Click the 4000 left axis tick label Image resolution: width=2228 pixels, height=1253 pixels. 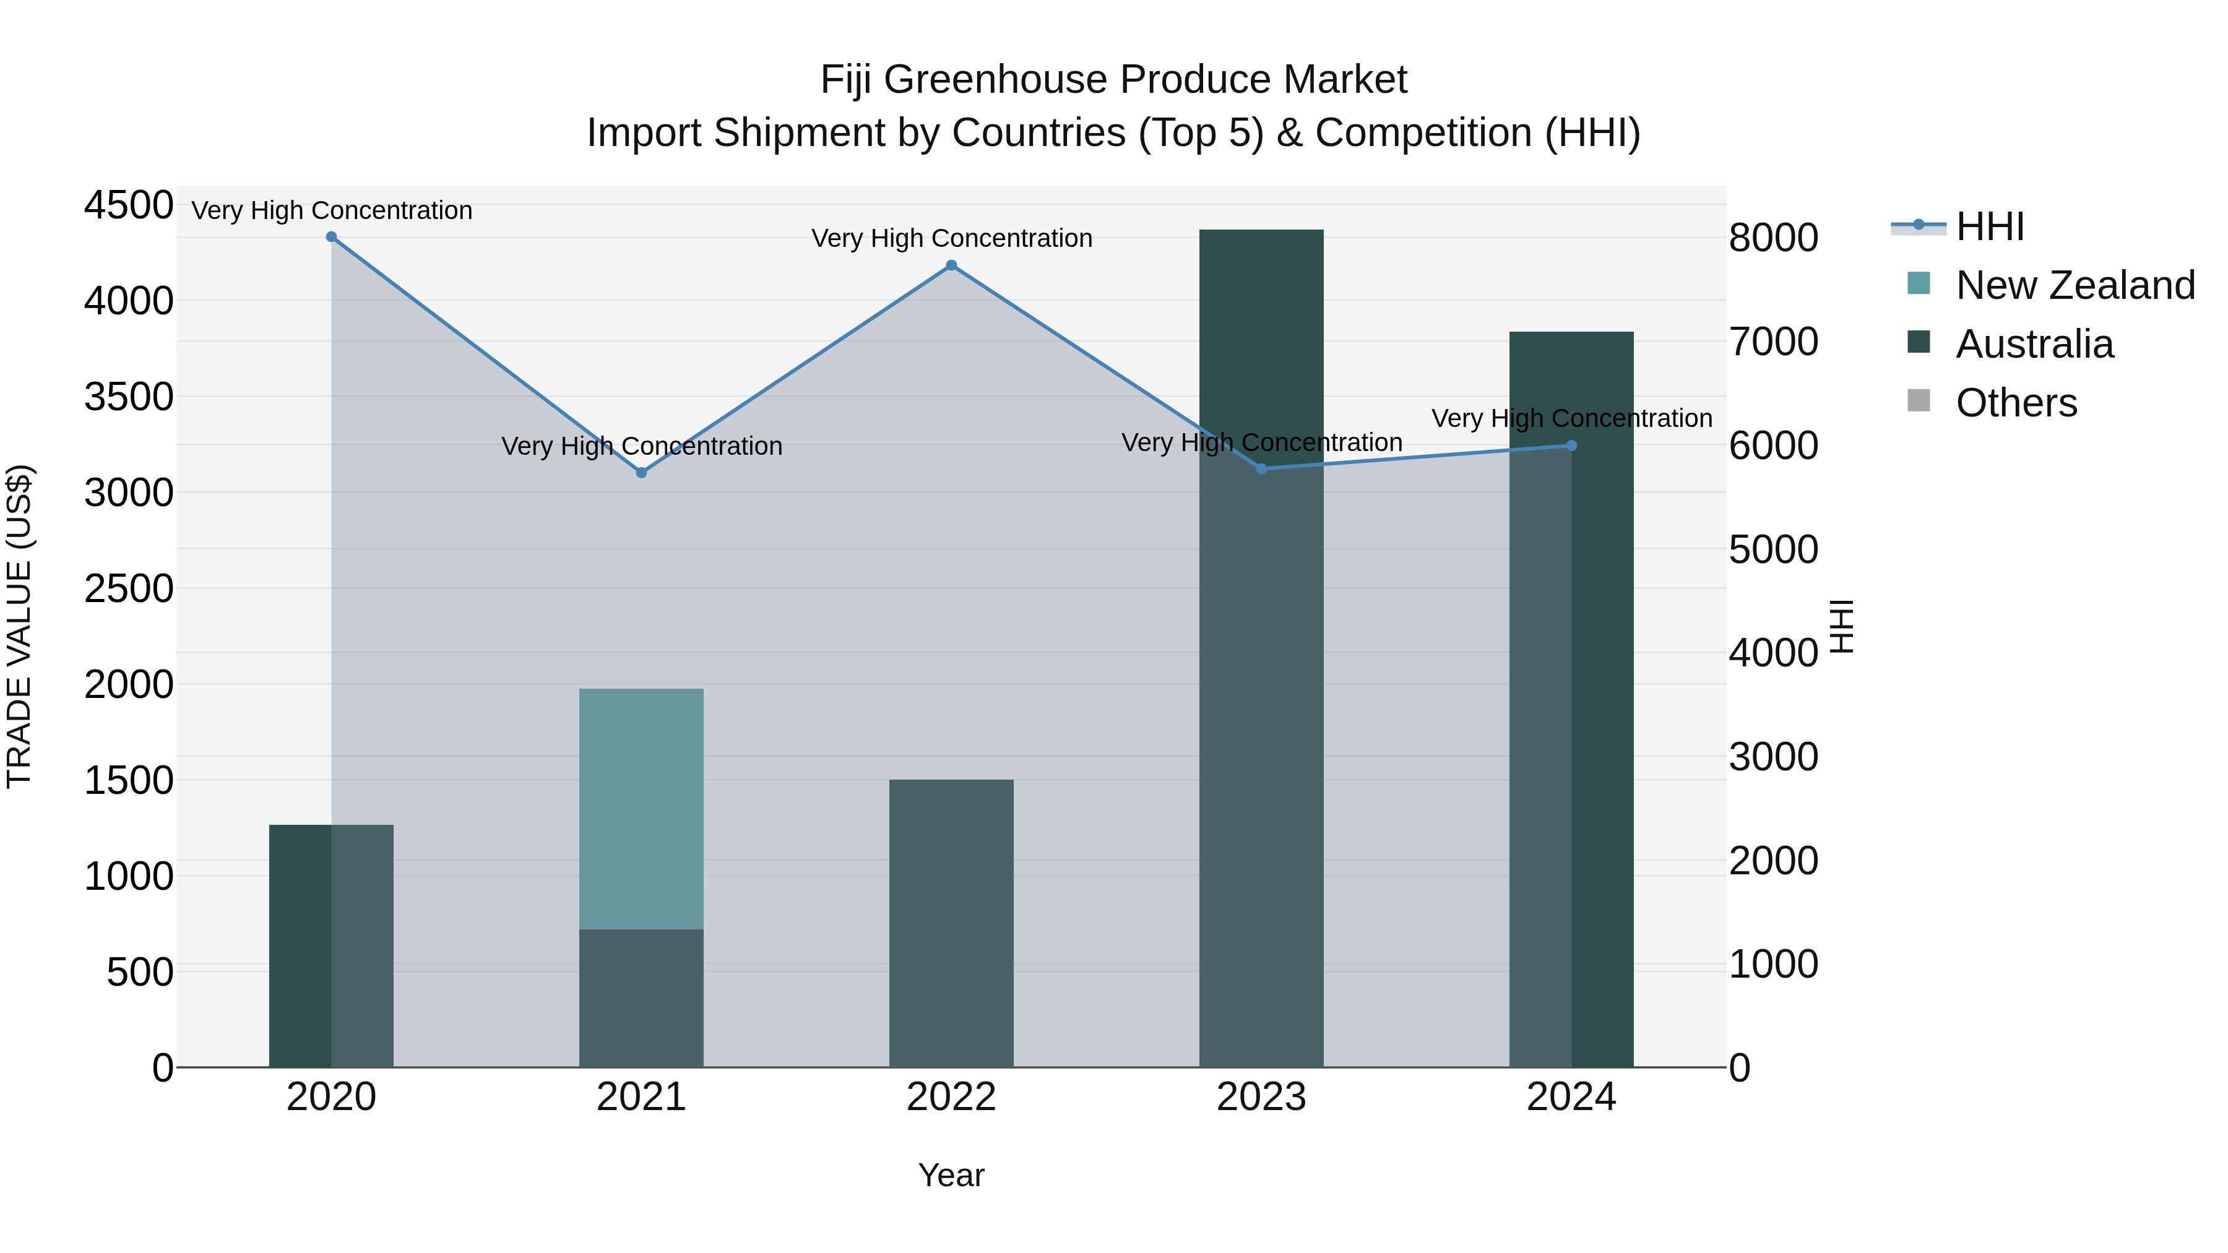pos(129,302)
